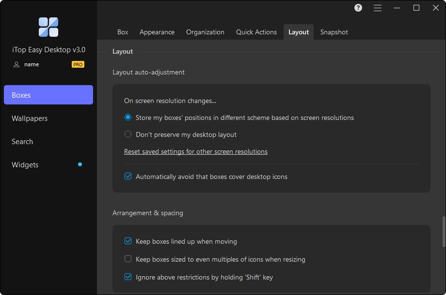Maximize the application window

416,8
